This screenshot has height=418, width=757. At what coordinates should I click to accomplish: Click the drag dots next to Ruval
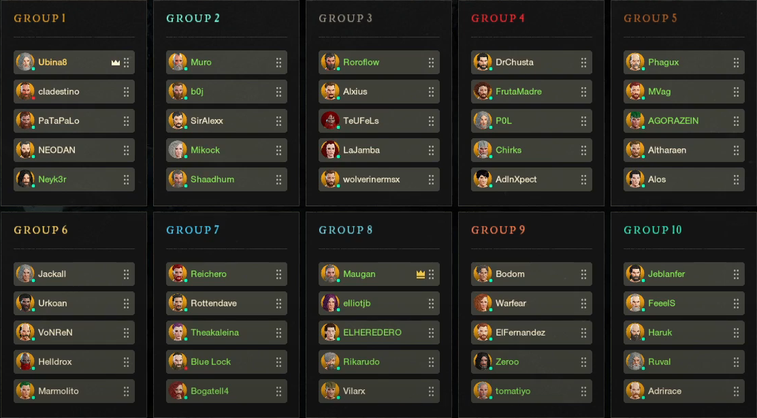click(737, 362)
